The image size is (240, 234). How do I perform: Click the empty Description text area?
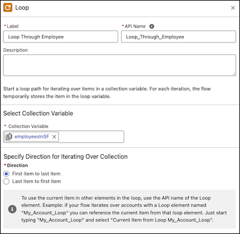(x=119, y=65)
